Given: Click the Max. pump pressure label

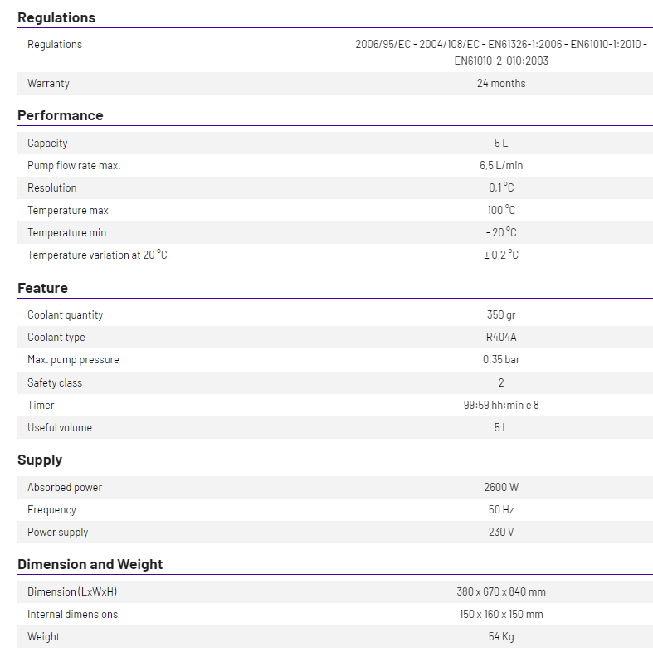Looking at the screenshot, I should click(73, 360).
